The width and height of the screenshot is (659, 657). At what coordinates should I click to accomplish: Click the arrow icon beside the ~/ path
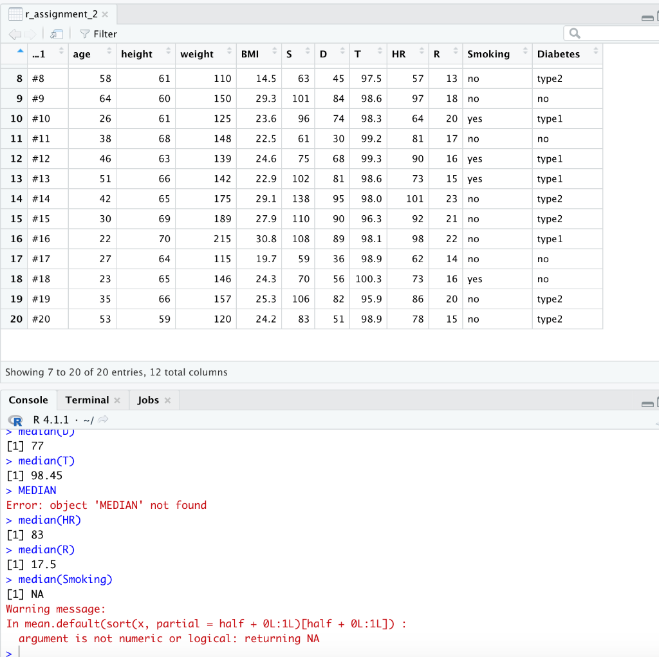tap(103, 420)
